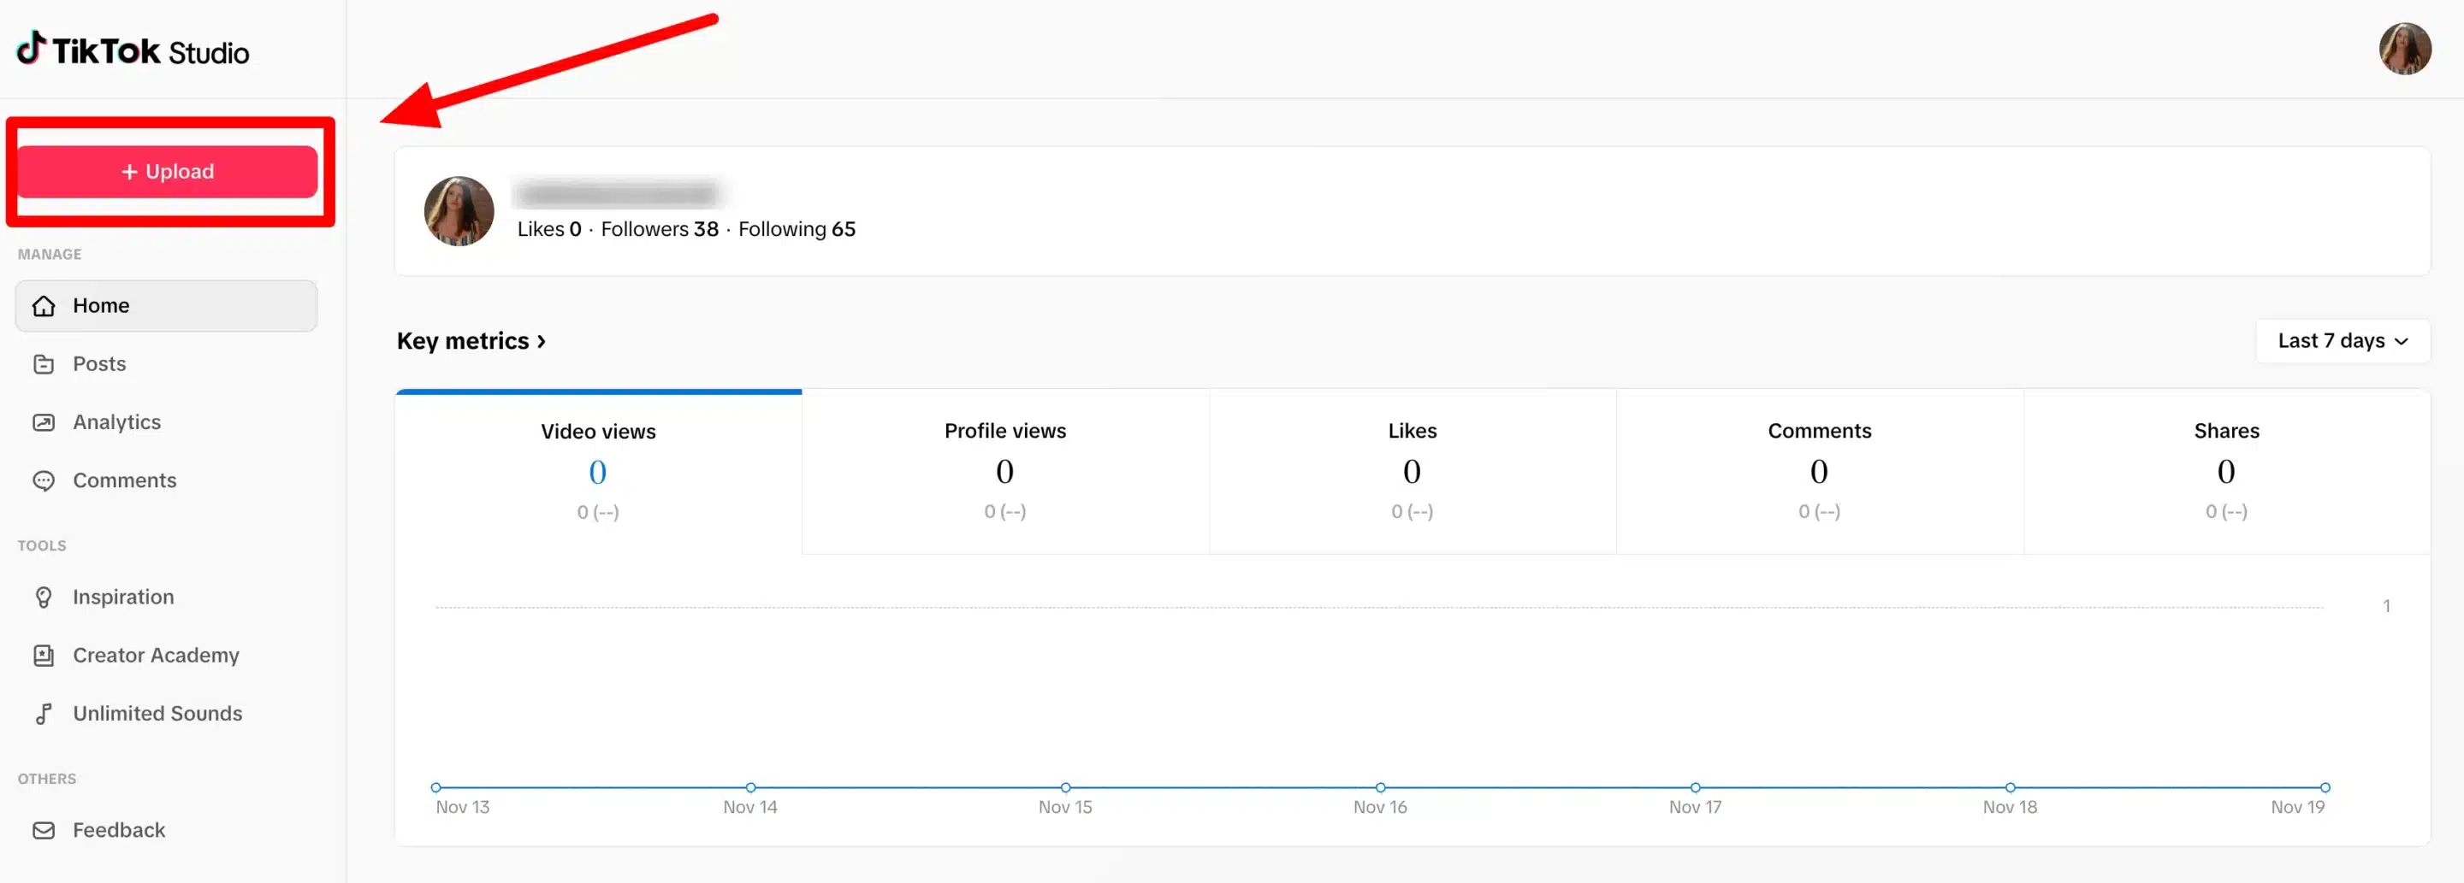Click the profile picture beside the follower stats
Screen dimensions: 2464x883
click(x=459, y=211)
